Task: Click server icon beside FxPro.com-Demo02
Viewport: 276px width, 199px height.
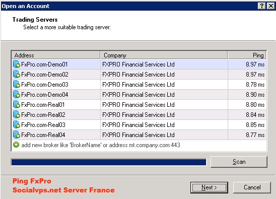Action: click(17, 75)
